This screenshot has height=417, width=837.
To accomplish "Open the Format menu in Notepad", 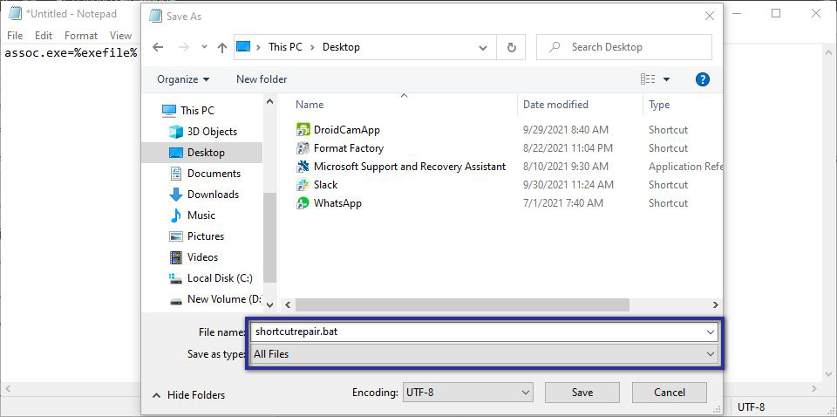I will coord(81,36).
